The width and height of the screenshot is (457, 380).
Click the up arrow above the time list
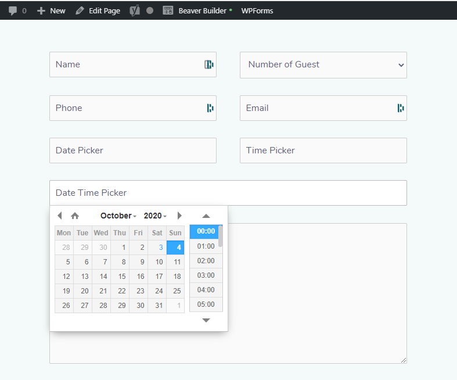pyautogui.click(x=206, y=216)
